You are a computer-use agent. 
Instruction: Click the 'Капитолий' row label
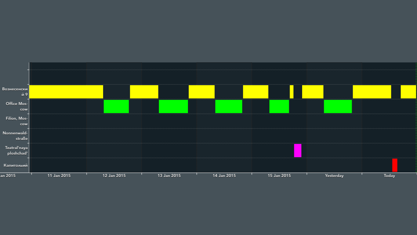pyautogui.click(x=16, y=166)
